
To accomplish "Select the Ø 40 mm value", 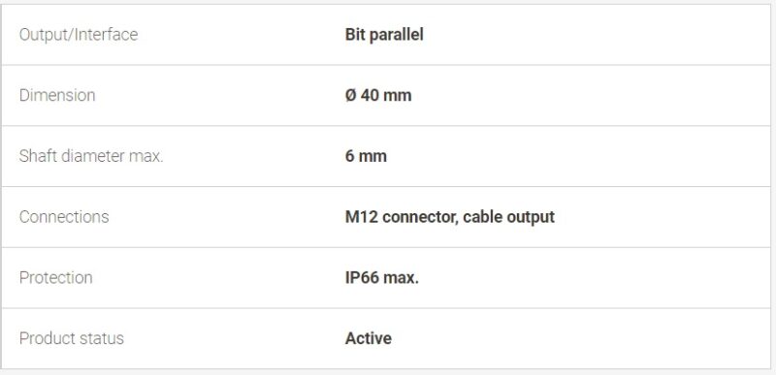I will [378, 95].
